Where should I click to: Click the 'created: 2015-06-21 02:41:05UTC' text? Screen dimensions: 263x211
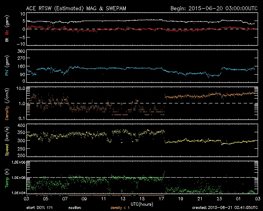click(225, 208)
